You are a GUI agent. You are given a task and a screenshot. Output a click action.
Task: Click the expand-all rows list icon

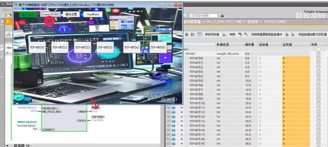(x=193, y=34)
